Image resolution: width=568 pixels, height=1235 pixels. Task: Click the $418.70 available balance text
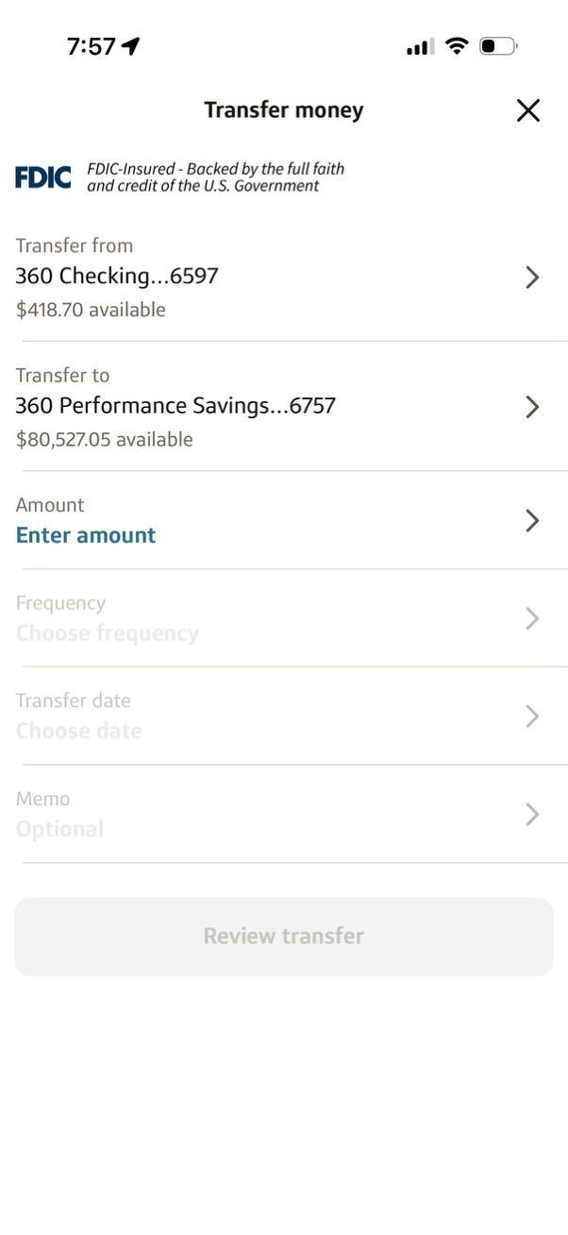pyautogui.click(x=91, y=309)
